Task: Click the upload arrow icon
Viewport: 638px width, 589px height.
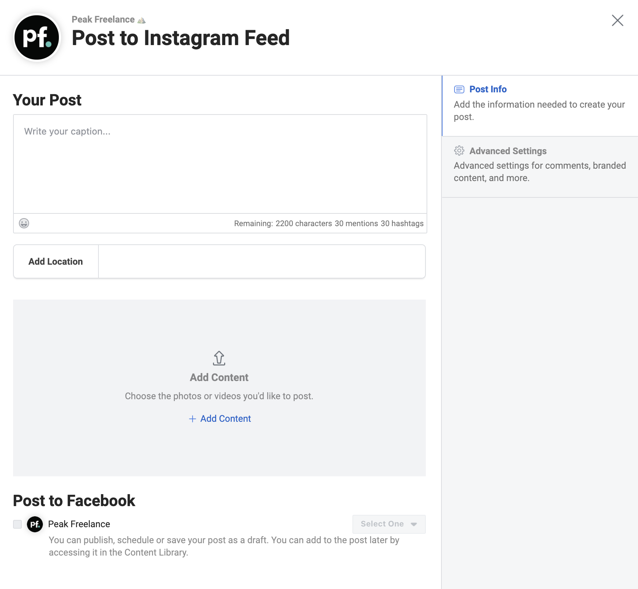Action: [x=219, y=358]
